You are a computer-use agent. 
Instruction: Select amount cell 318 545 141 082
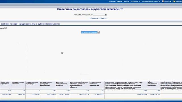[x=64, y=94]
